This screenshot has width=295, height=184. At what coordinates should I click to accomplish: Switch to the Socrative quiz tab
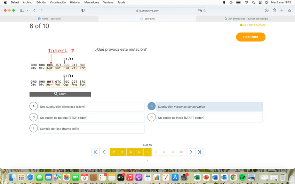[147, 19]
